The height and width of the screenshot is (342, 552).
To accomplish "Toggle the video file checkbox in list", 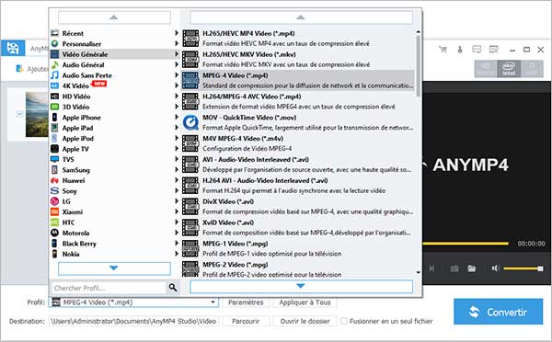I will pos(20,114).
